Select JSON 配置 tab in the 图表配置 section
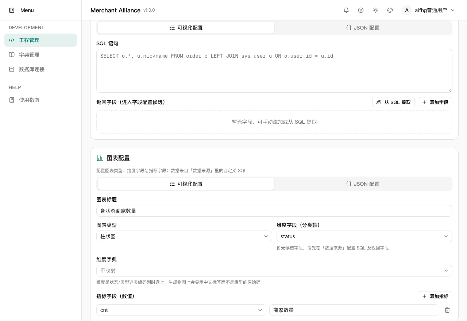This screenshot has width=467, height=321. click(363, 184)
